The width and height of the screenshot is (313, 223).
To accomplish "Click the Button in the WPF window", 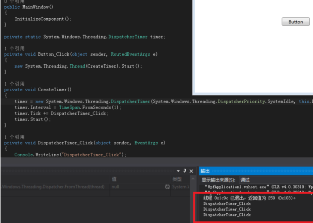I will 296,22.
